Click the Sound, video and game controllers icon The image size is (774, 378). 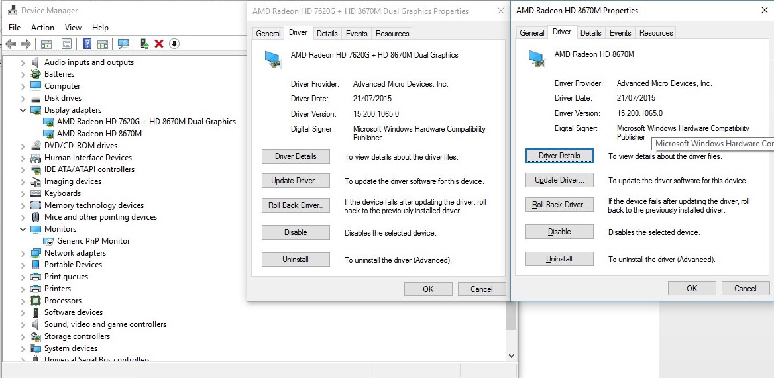(x=36, y=324)
